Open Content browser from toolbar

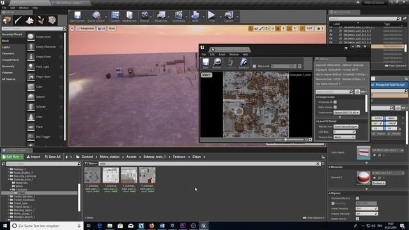click(115, 17)
